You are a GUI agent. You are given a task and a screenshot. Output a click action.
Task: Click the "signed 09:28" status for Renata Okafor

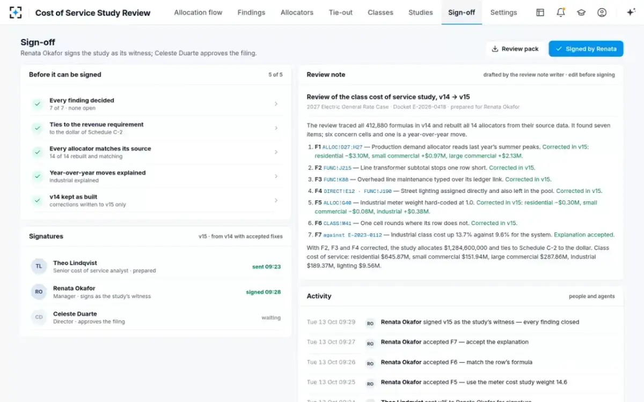[263, 292]
